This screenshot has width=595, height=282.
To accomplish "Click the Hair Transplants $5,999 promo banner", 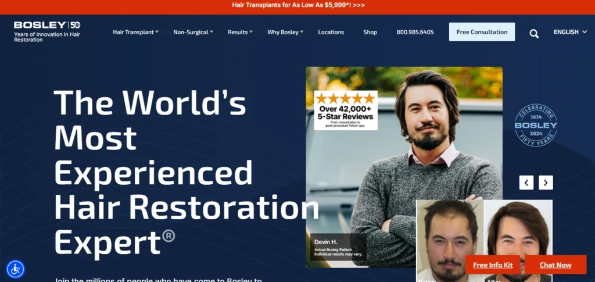I will pos(298,5).
